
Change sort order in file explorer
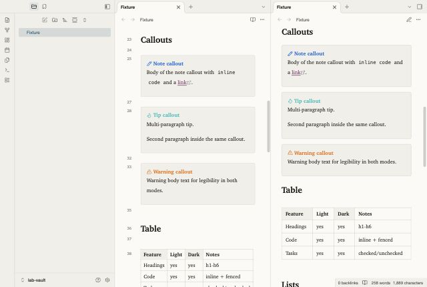pos(65,20)
